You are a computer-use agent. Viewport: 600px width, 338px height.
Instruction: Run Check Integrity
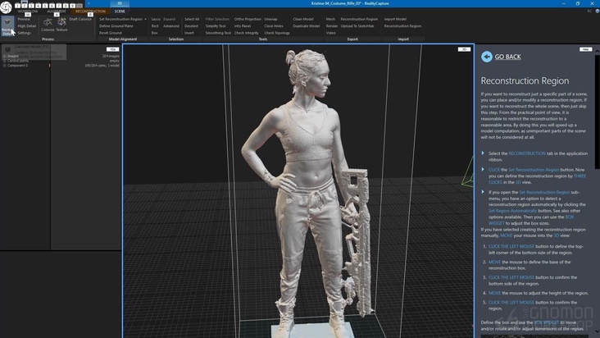click(247, 33)
